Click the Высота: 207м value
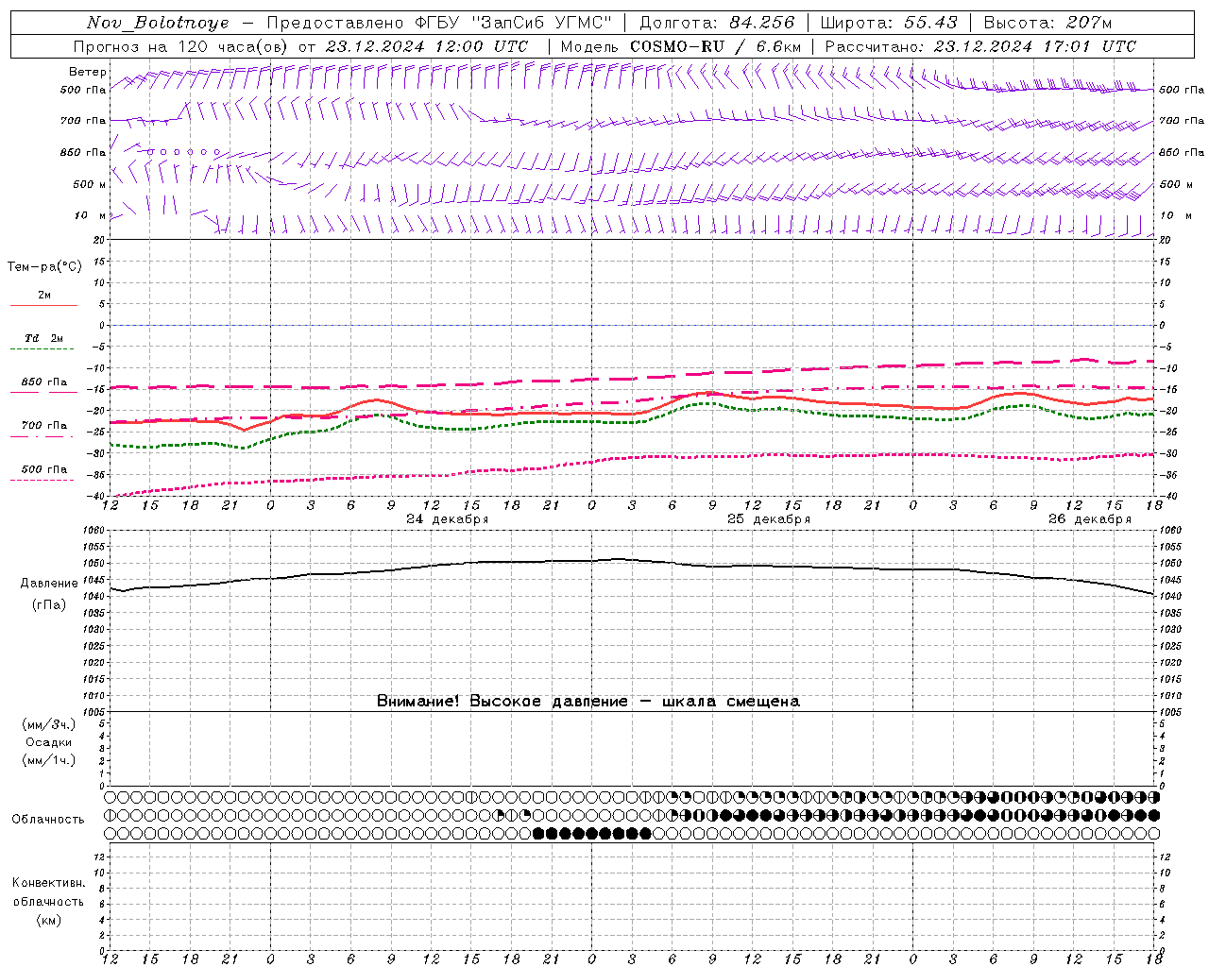The image size is (1209, 967). (x=1048, y=23)
